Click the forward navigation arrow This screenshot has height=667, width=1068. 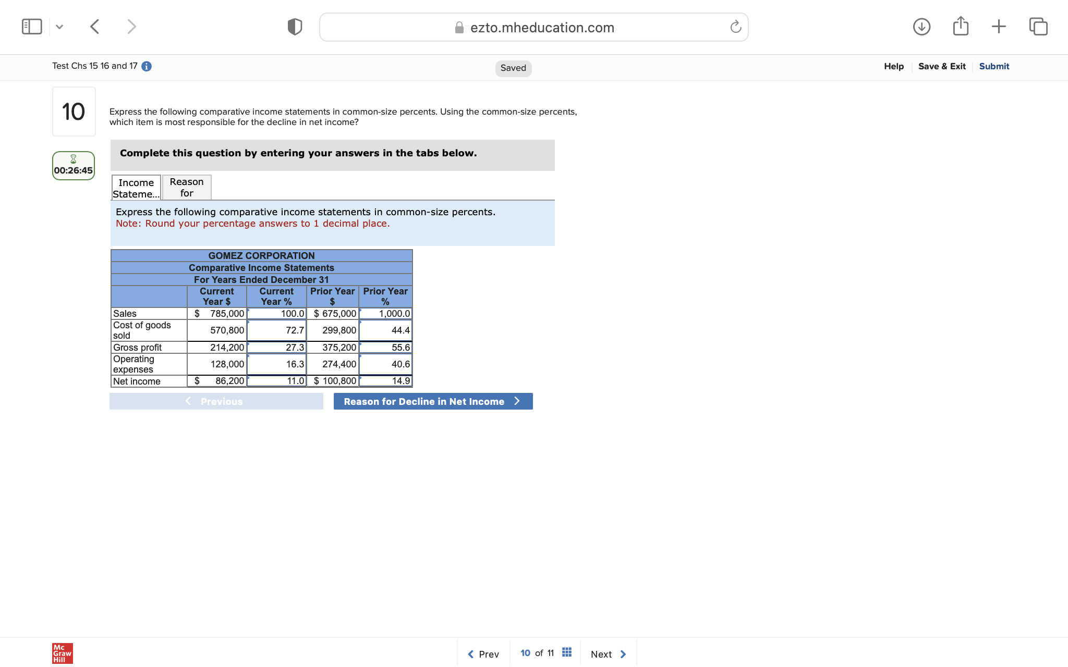click(131, 26)
